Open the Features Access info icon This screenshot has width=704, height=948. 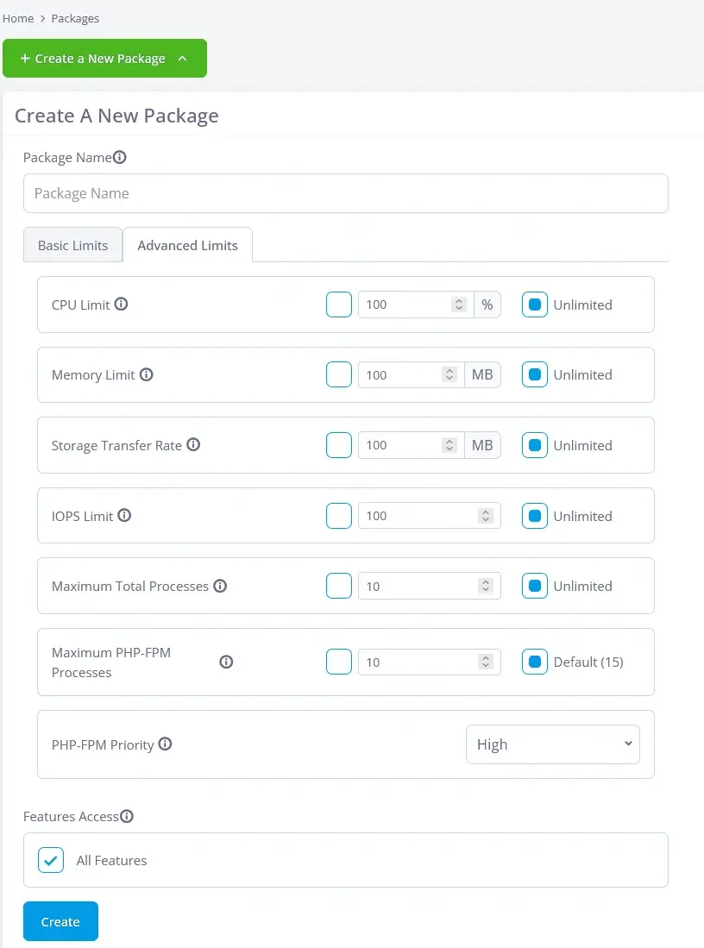(127, 815)
